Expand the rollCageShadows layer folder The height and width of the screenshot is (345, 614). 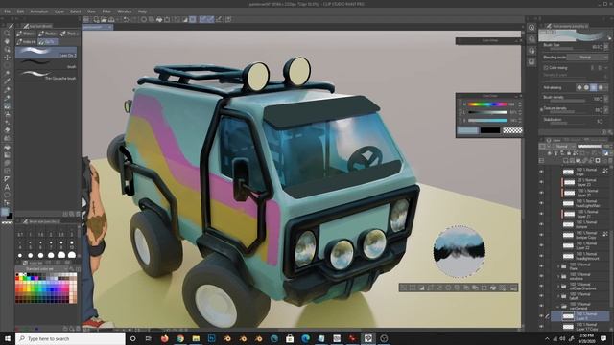click(558, 286)
